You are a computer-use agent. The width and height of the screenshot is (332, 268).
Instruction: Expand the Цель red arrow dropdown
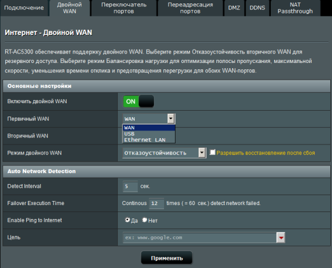(x=281, y=238)
